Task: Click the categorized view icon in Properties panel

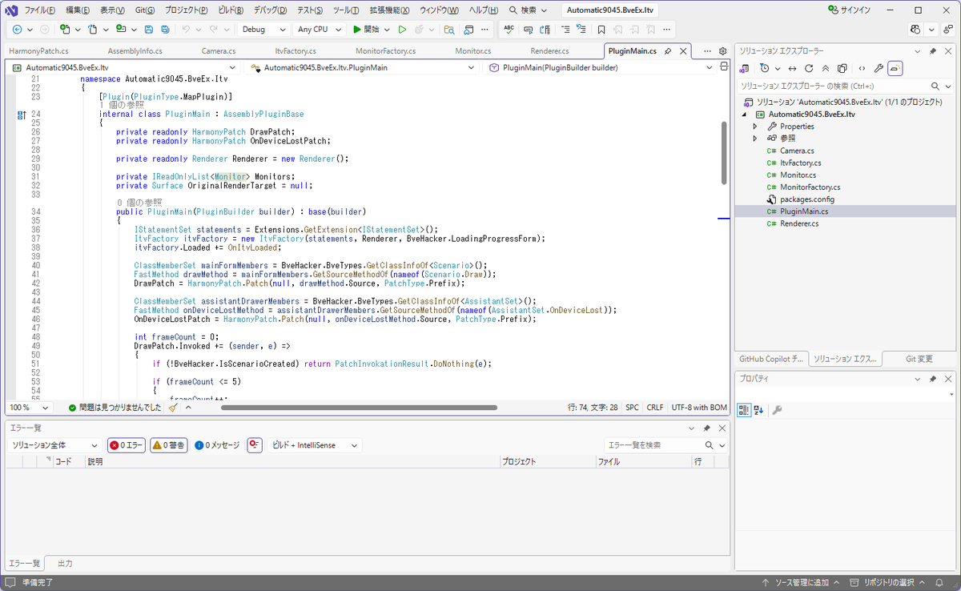Action: 744,410
